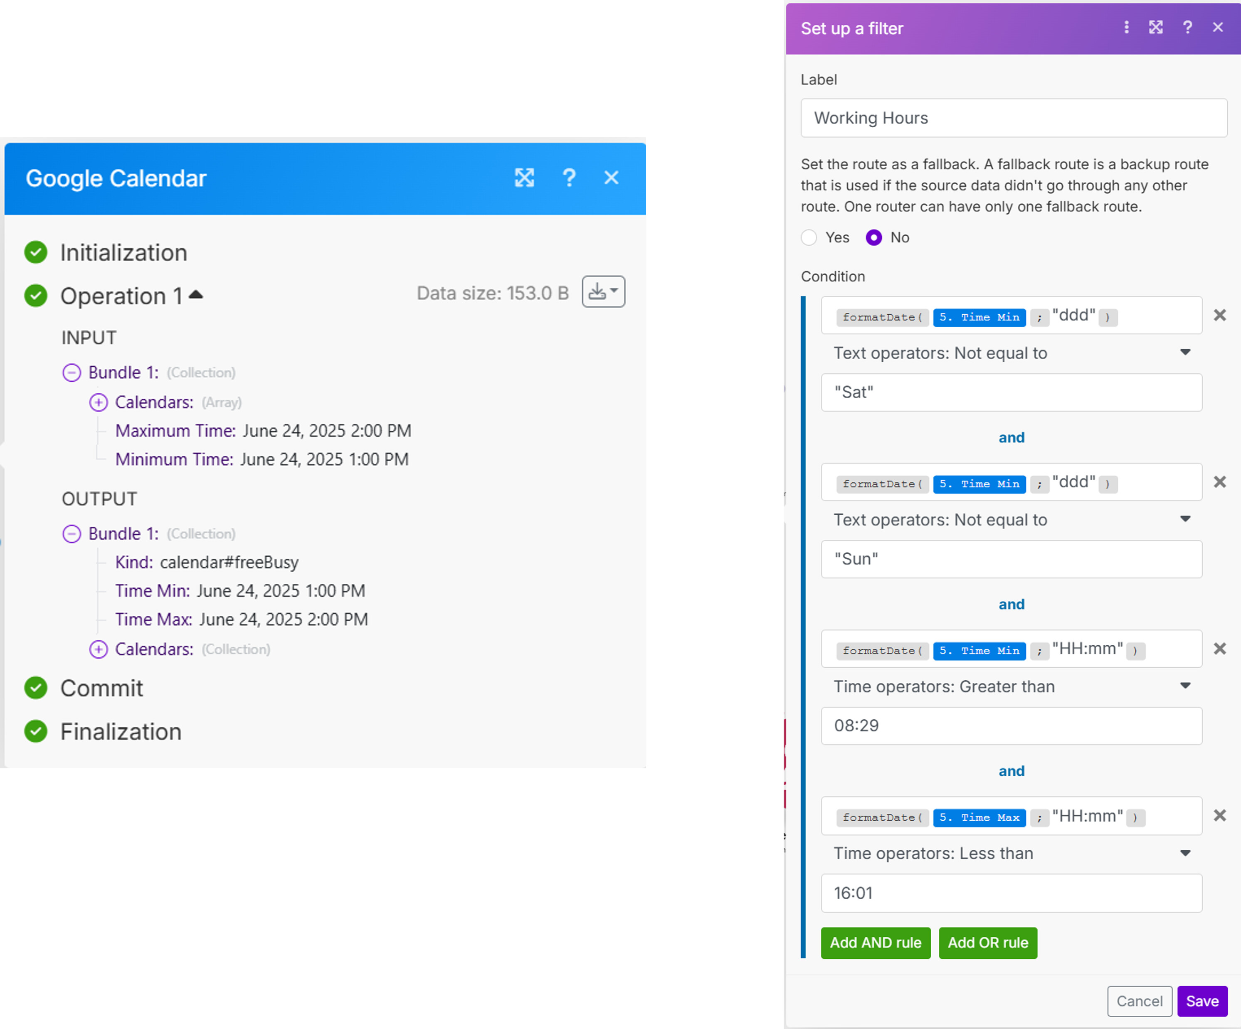Collapse INPUT Bundle 1 collection
1241x1029 pixels.
tap(72, 373)
